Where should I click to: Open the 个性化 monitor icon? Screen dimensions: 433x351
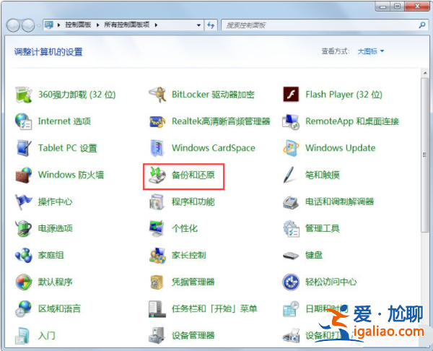pyautogui.click(x=157, y=228)
